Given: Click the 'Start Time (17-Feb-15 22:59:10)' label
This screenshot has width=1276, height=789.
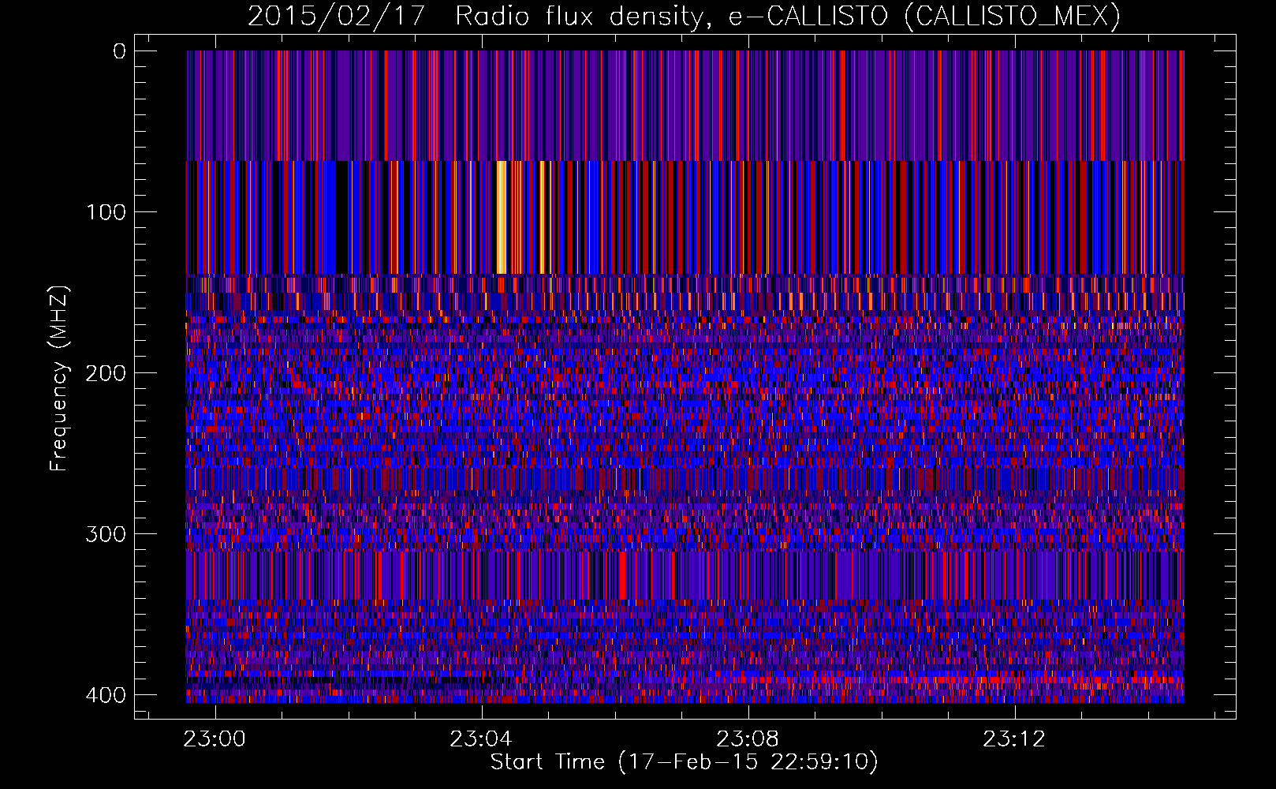Looking at the screenshot, I should click(x=684, y=762).
